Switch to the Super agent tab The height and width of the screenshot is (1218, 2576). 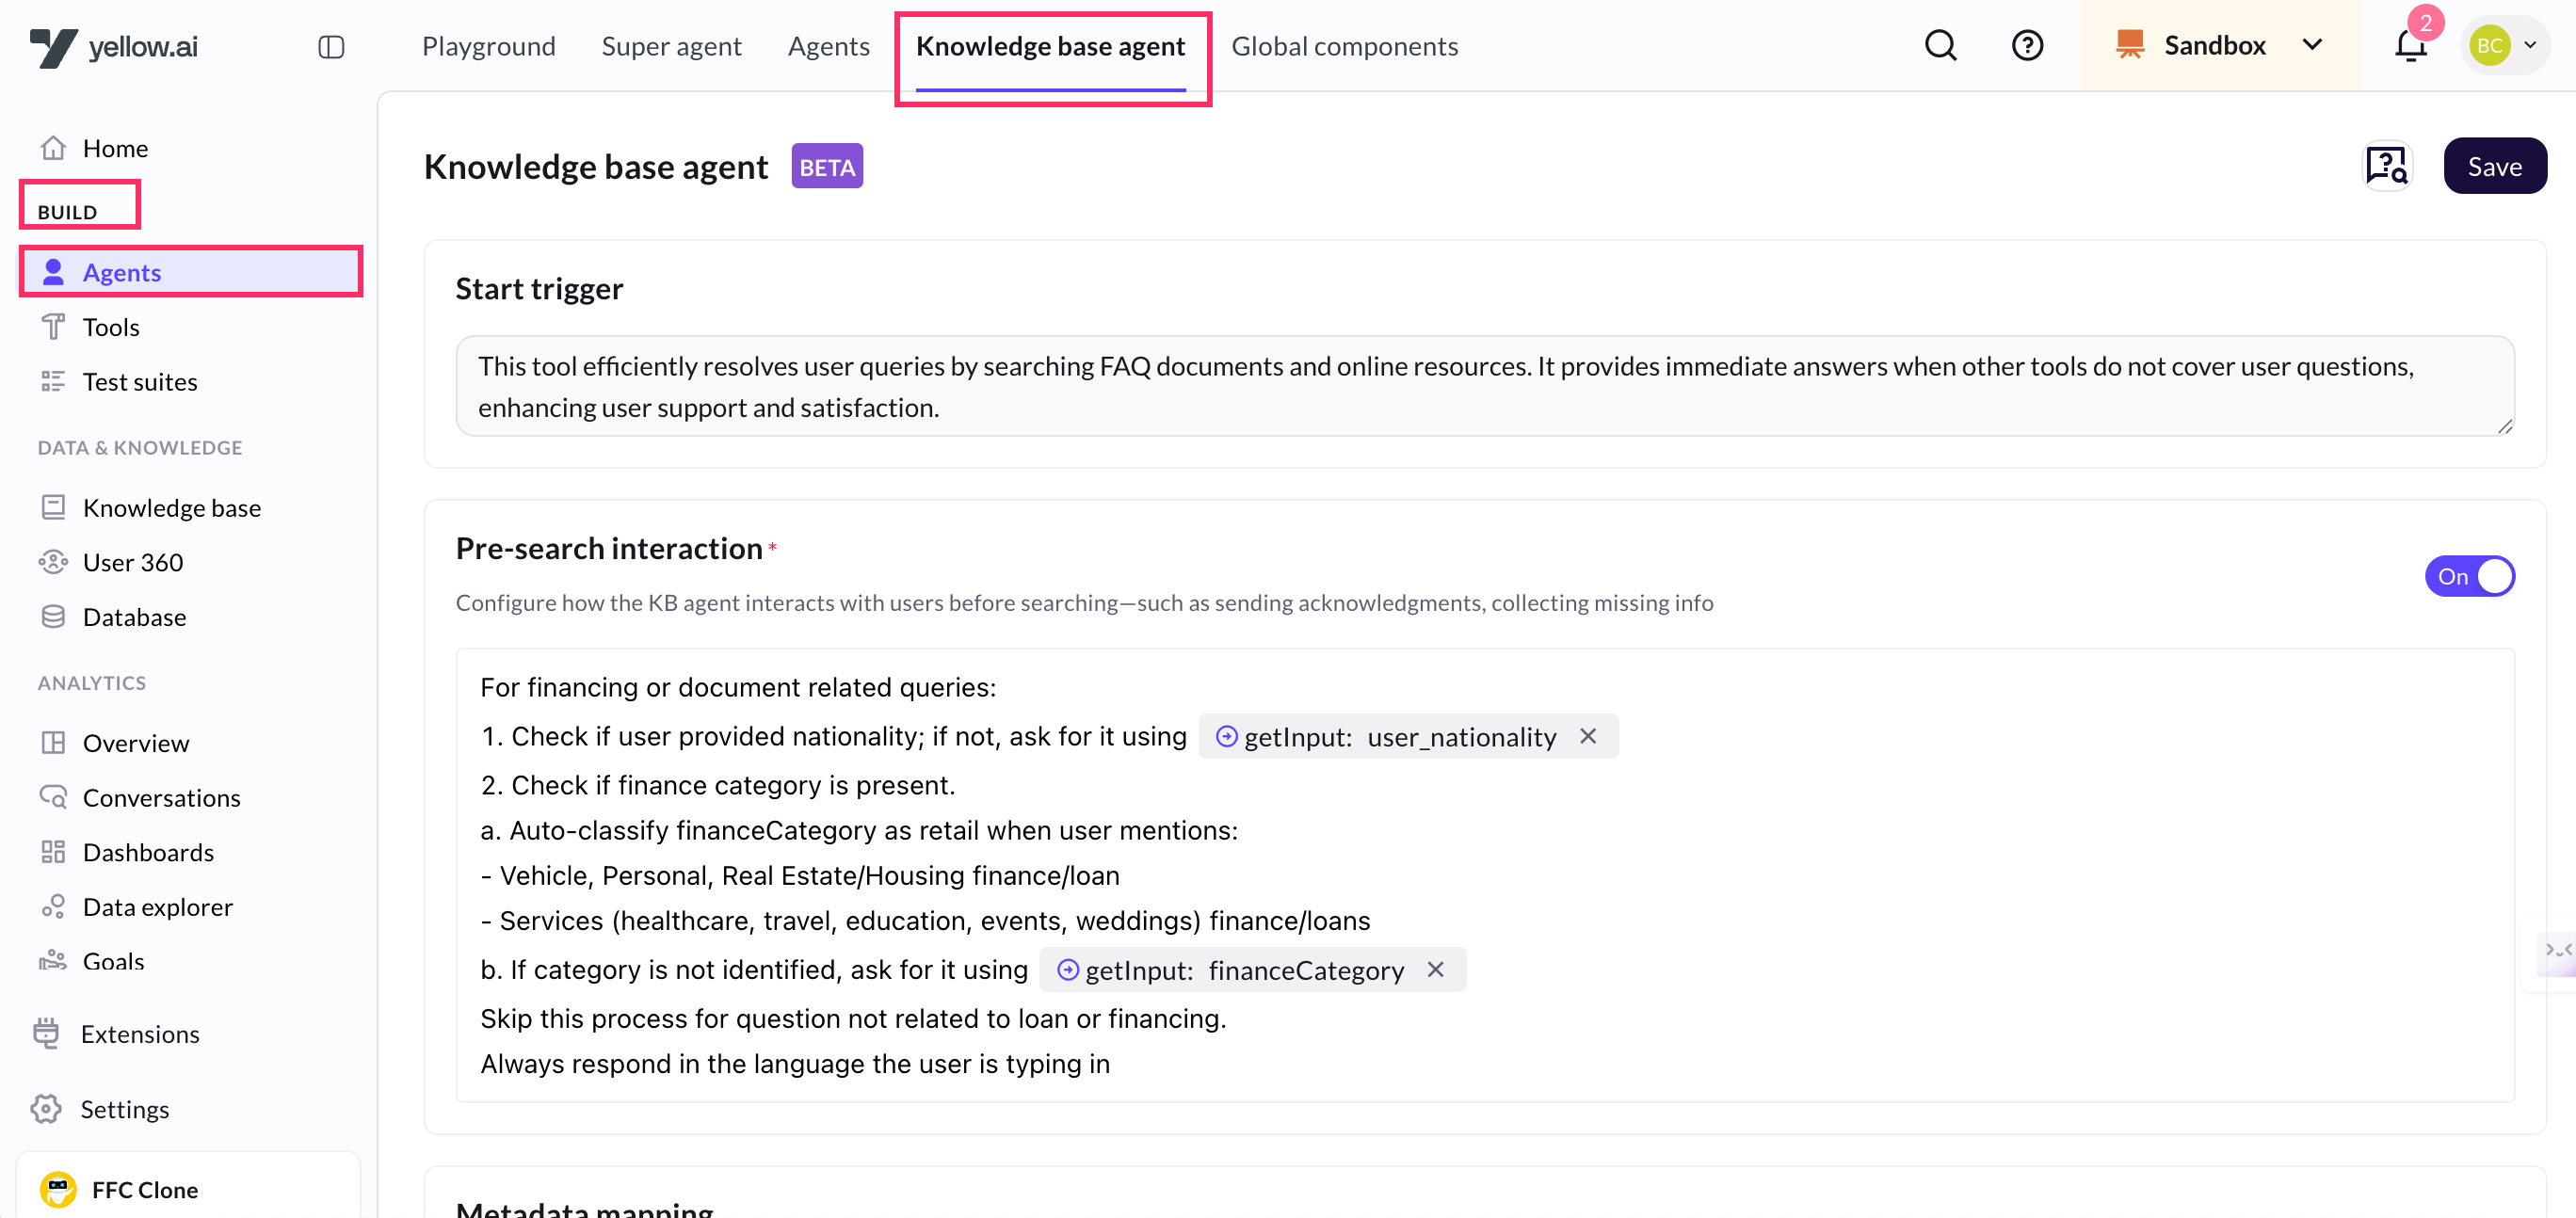(x=671, y=46)
